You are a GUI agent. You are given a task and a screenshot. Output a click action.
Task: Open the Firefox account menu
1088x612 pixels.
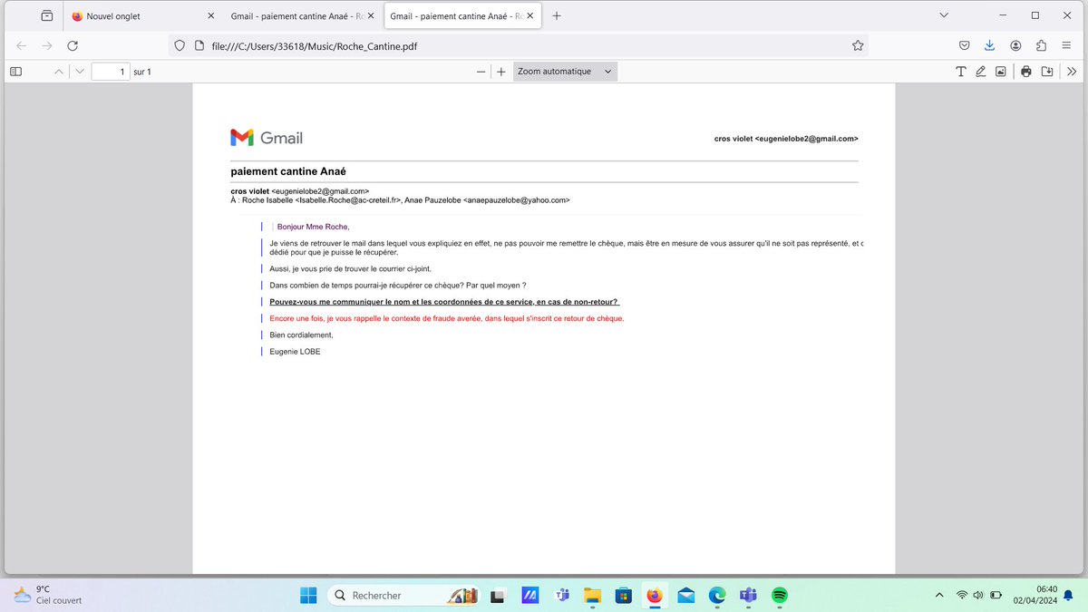[x=1016, y=45]
